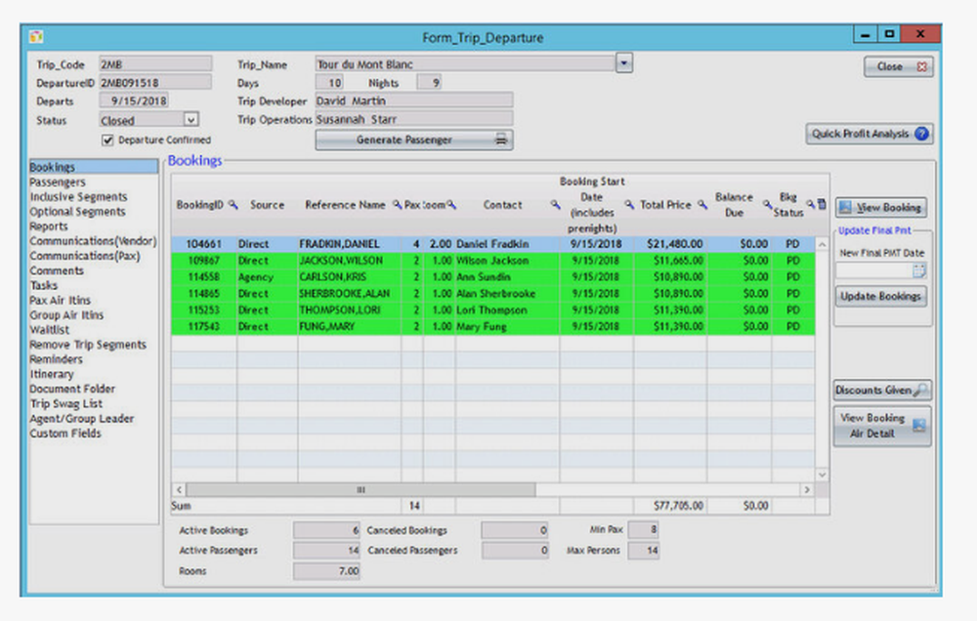Click the Trip Operations field Susannah Starr
The height and width of the screenshot is (621, 977).
(414, 118)
